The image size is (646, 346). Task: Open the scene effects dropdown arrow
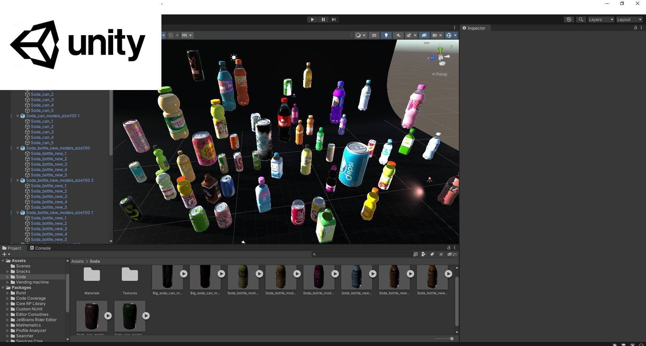click(415, 35)
